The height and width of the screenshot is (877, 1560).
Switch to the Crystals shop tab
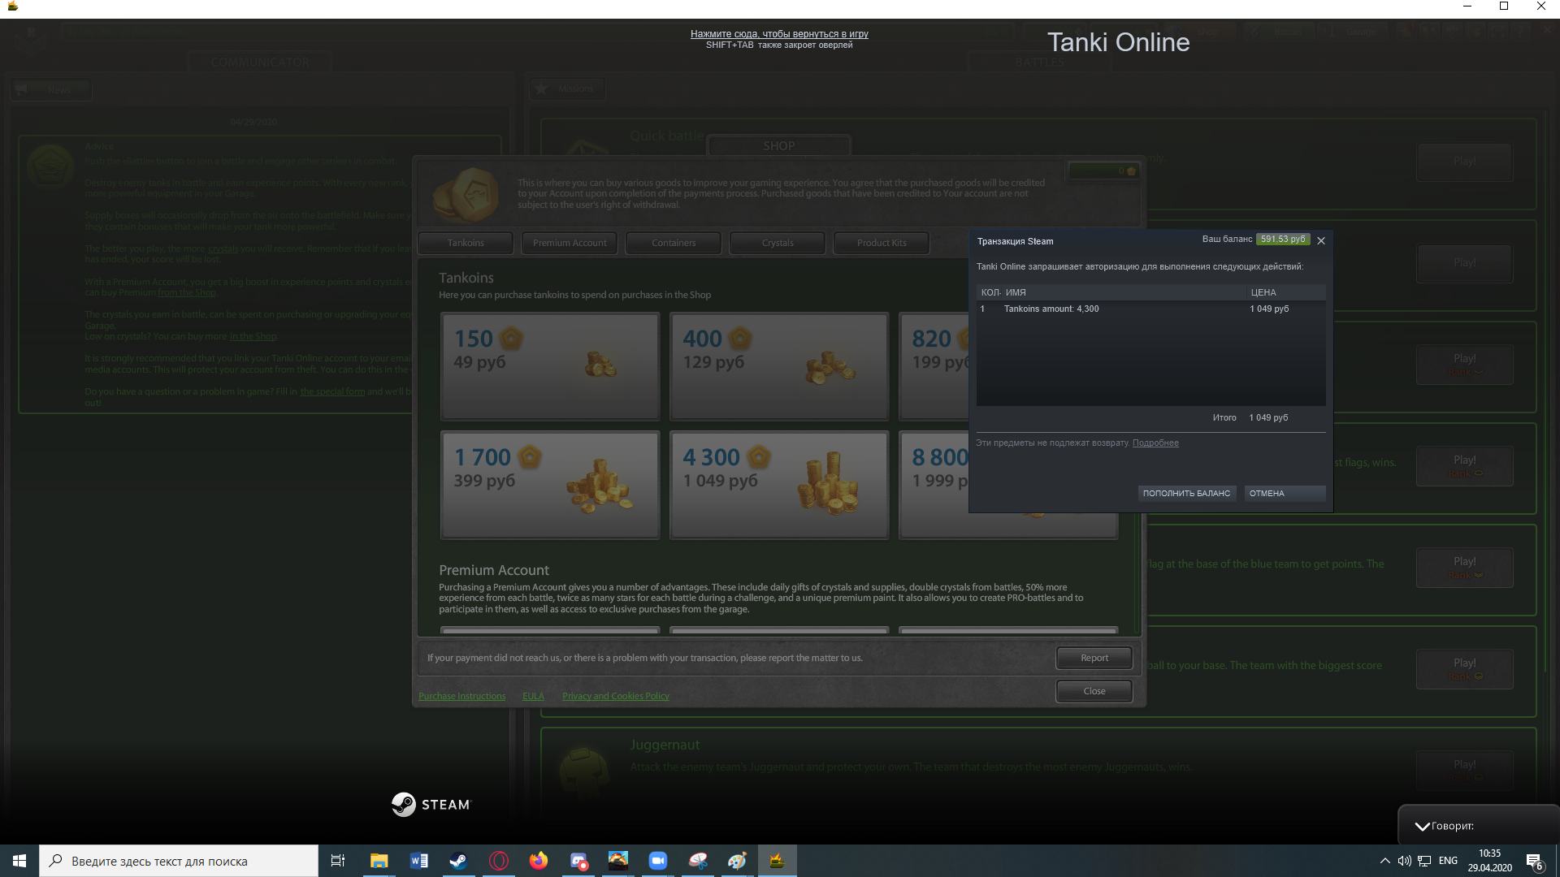[778, 243]
